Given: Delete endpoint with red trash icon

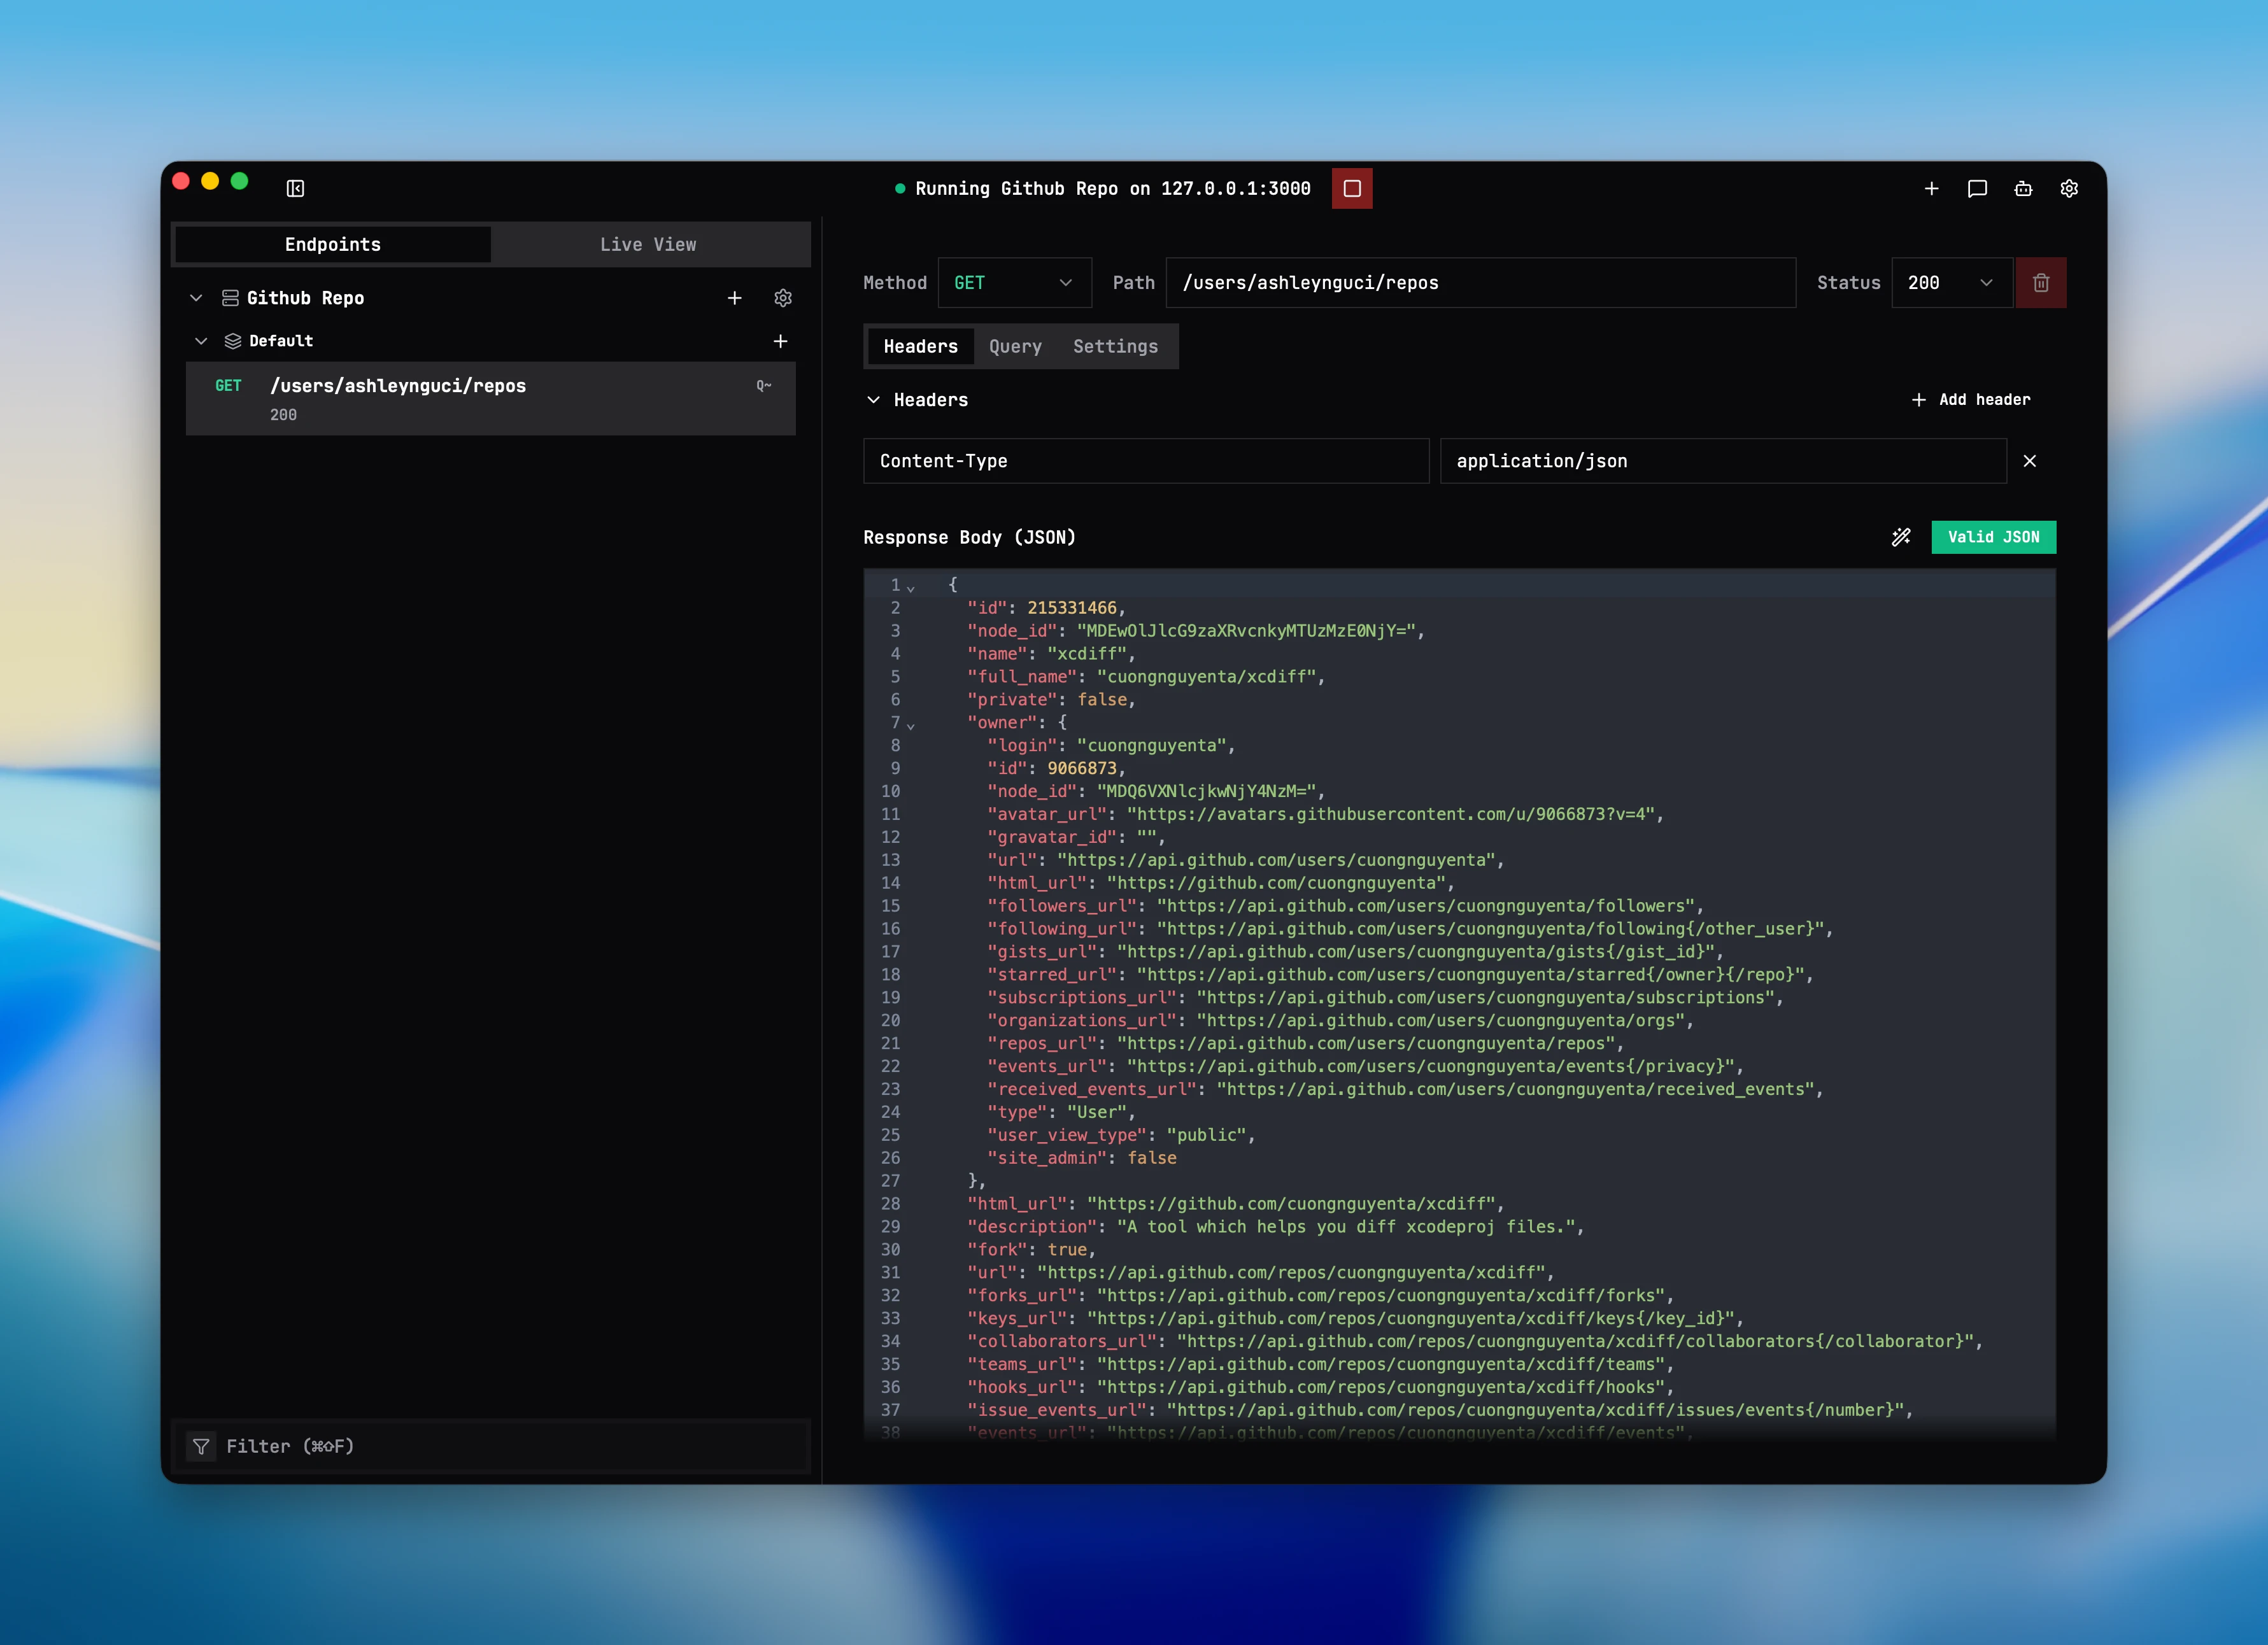Looking at the screenshot, I should click(x=2040, y=283).
